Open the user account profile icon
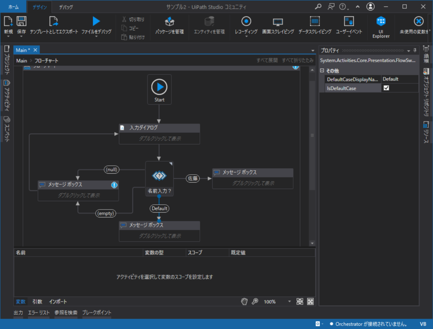The height and width of the screenshot is (329, 433). [x=370, y=6]
